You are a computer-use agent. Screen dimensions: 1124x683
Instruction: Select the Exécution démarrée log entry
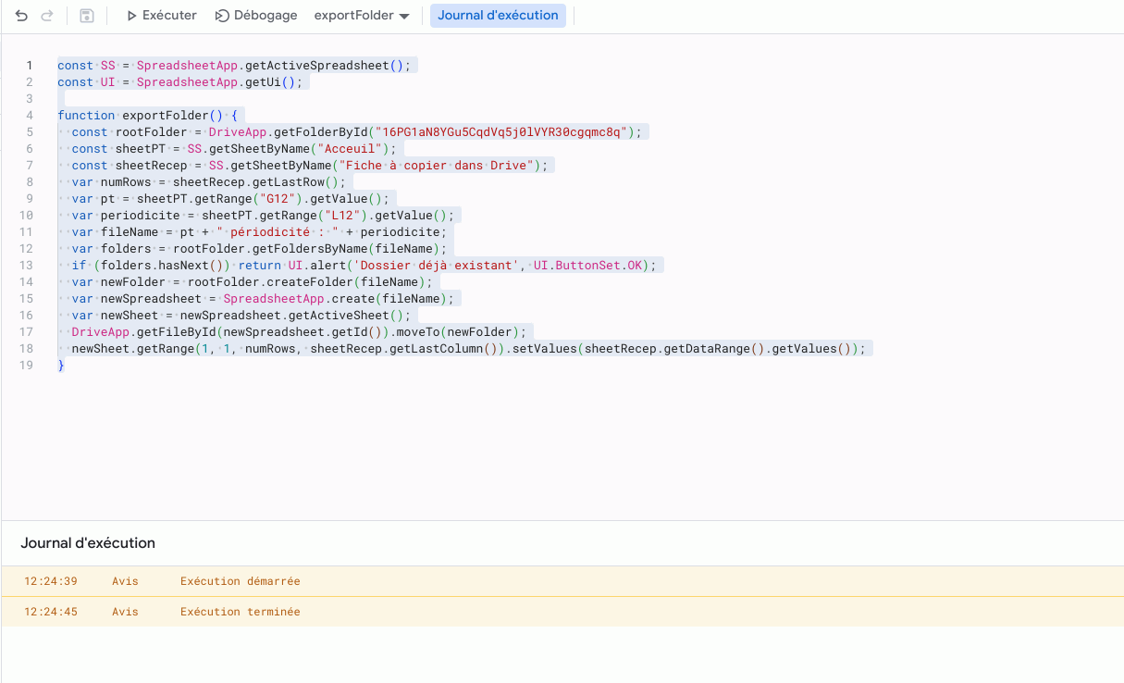240,581
